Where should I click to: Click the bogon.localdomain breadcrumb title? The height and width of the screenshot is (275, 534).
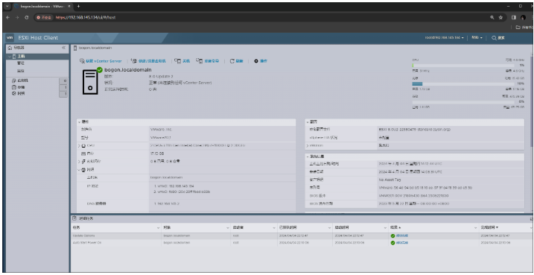[95, 48]
